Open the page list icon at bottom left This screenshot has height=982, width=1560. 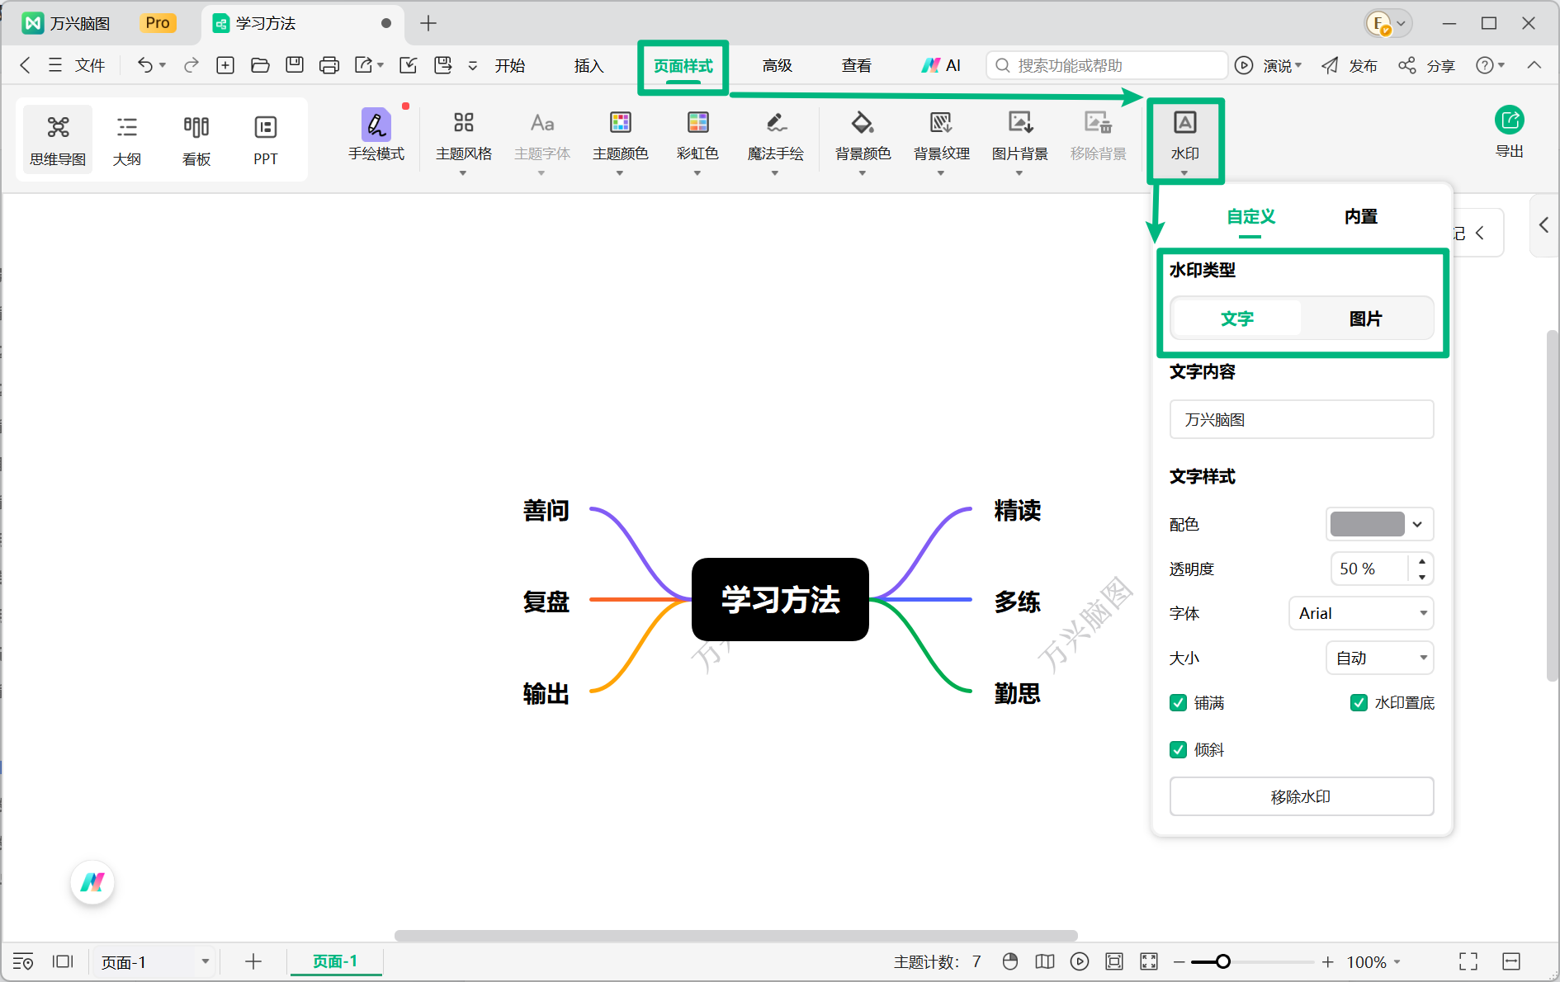[x=22, y=961]
